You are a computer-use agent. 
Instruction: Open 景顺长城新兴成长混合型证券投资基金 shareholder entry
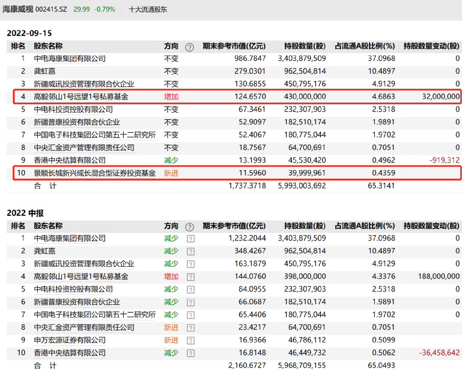pos(95,173)
